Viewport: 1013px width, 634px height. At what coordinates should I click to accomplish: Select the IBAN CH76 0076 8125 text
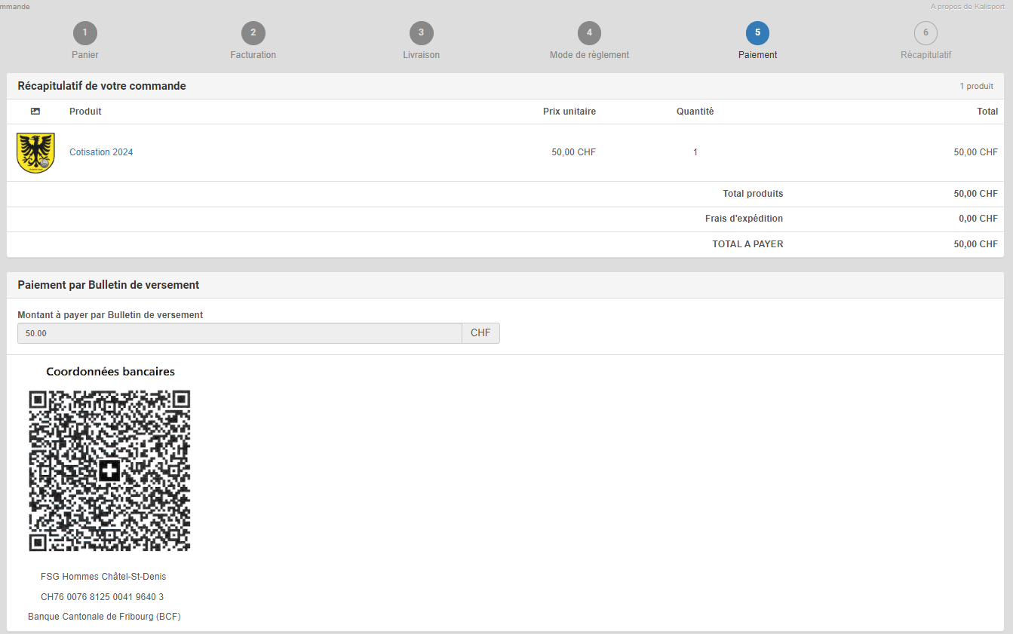pos(102,597)
